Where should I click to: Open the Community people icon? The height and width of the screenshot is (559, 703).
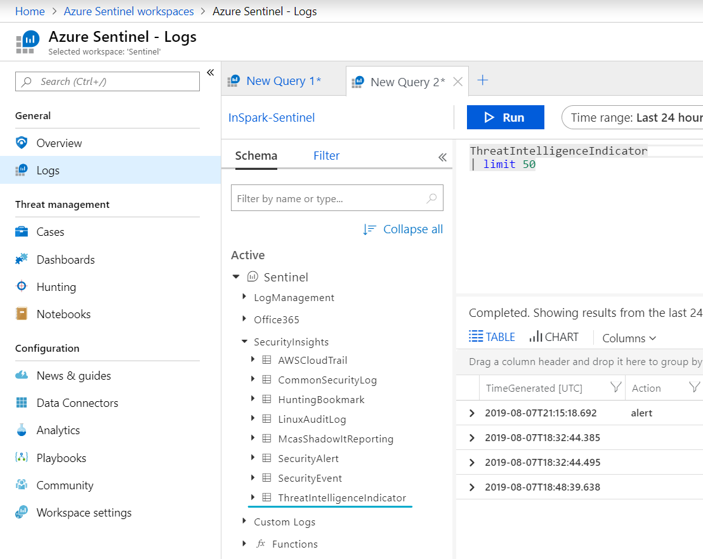(x=21, y=485)
